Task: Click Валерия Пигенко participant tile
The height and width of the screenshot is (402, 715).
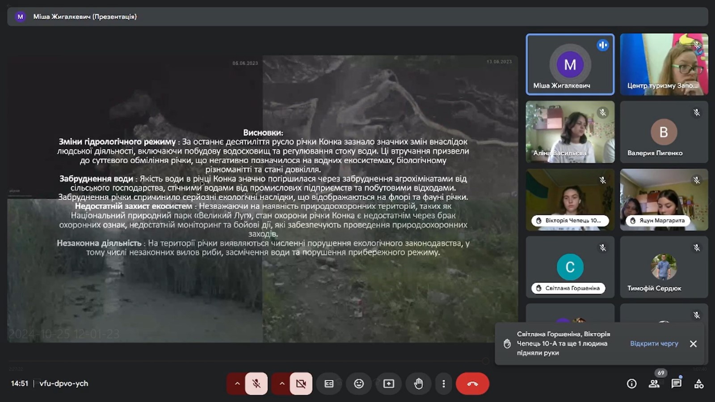Action: pyautogui.click(x=664, y=132)
